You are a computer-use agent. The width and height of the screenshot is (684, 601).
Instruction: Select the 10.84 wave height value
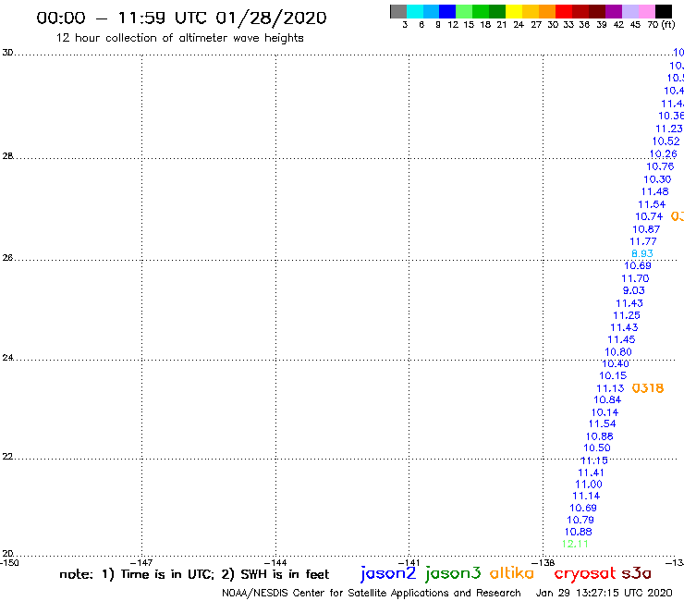(x=607, y=399)
